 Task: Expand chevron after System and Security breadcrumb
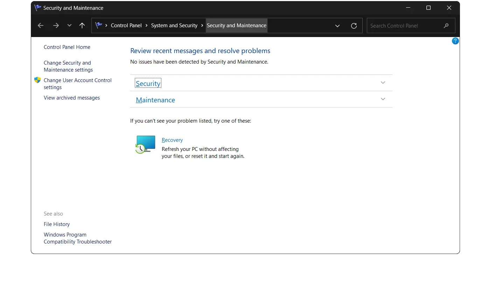202,26
